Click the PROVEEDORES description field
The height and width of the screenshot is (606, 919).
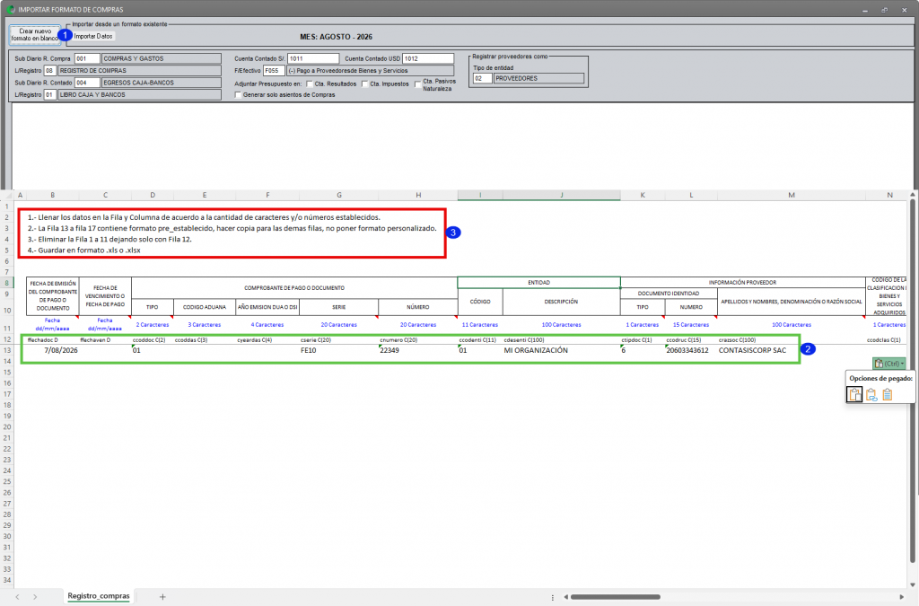point(538,78)
